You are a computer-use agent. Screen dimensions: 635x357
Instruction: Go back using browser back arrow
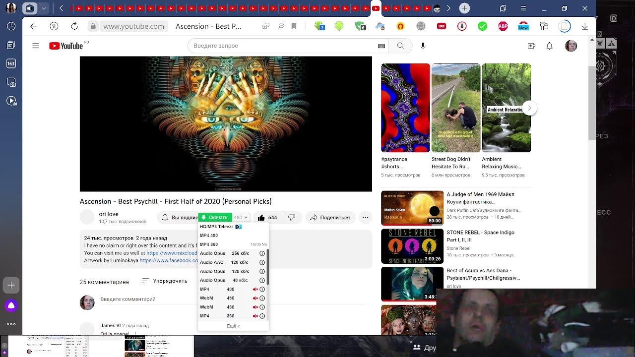tap(33, 26)
